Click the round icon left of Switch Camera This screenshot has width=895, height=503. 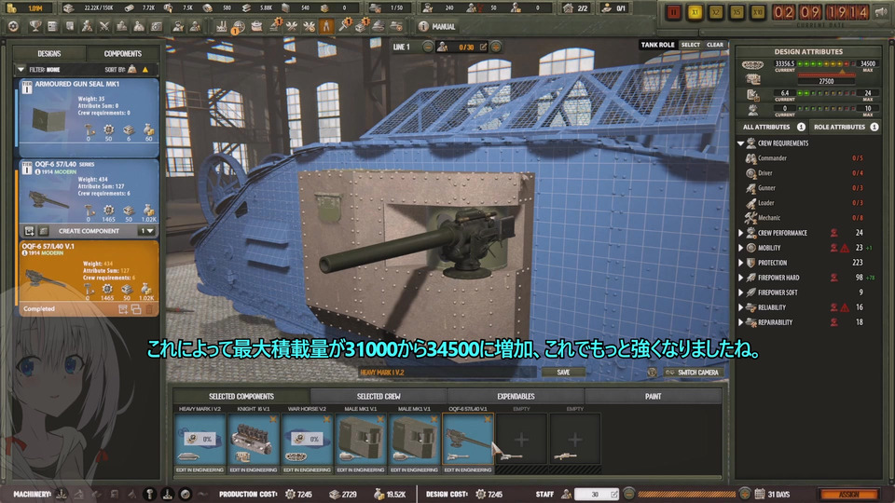[653, 373]
